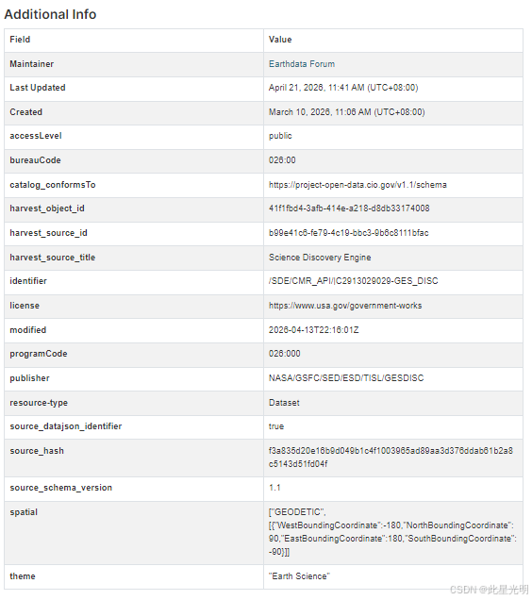Select the modified timestamp value
This screenshot has height=600, width=532.
tap(314, 330)
